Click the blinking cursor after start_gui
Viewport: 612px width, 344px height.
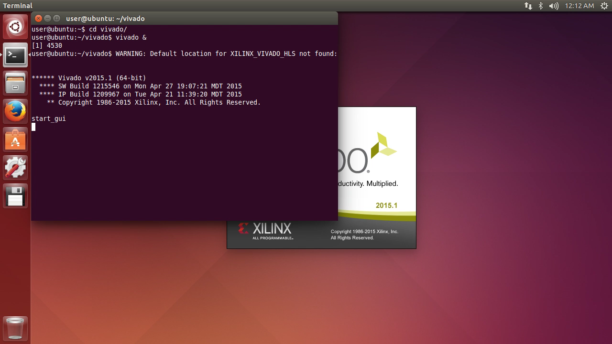pos(33,127)
